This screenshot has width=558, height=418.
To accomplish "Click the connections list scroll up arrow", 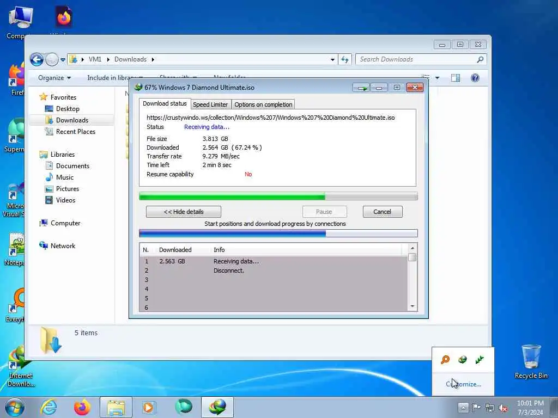I will point(413,248).
